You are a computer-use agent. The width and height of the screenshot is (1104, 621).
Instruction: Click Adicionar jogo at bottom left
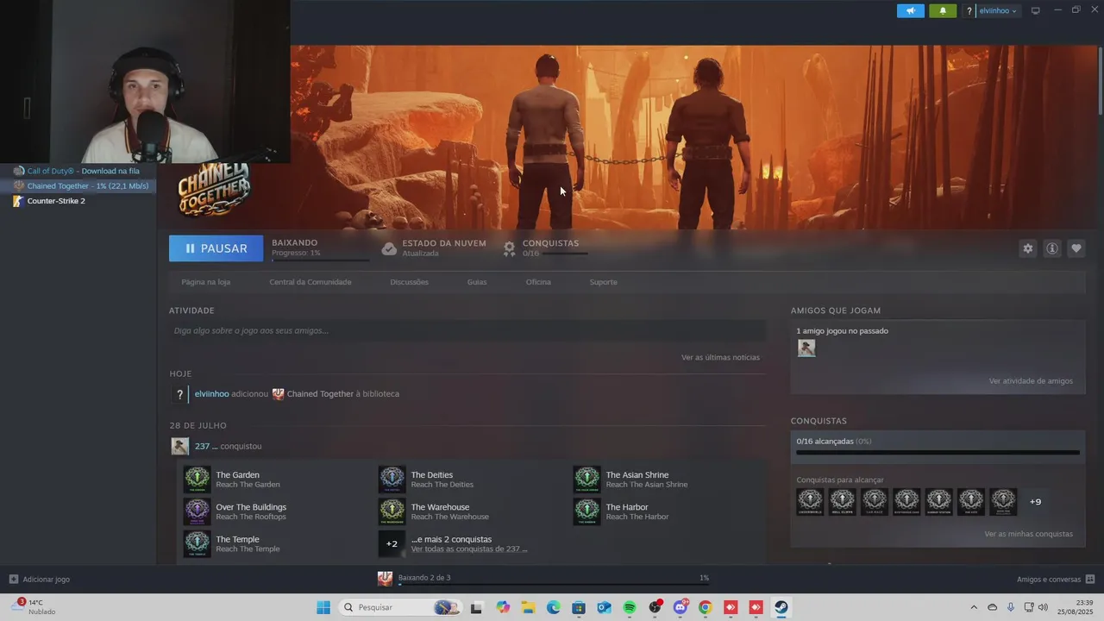click(x=40, y=580)
